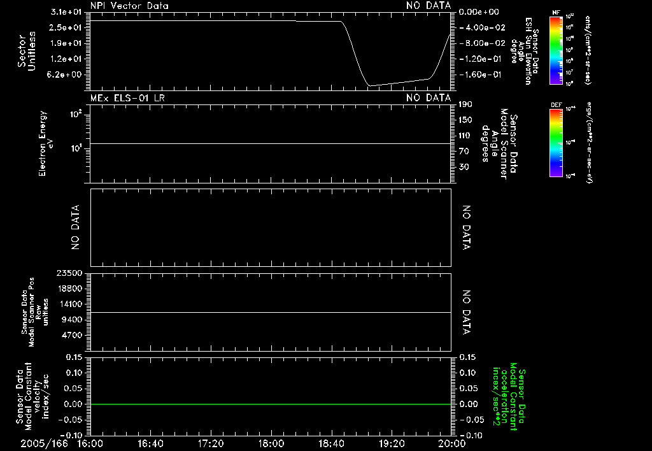652x451 pixels.
Task: Click the 3.1e+01 sector tick label
Action: (66, 12)
